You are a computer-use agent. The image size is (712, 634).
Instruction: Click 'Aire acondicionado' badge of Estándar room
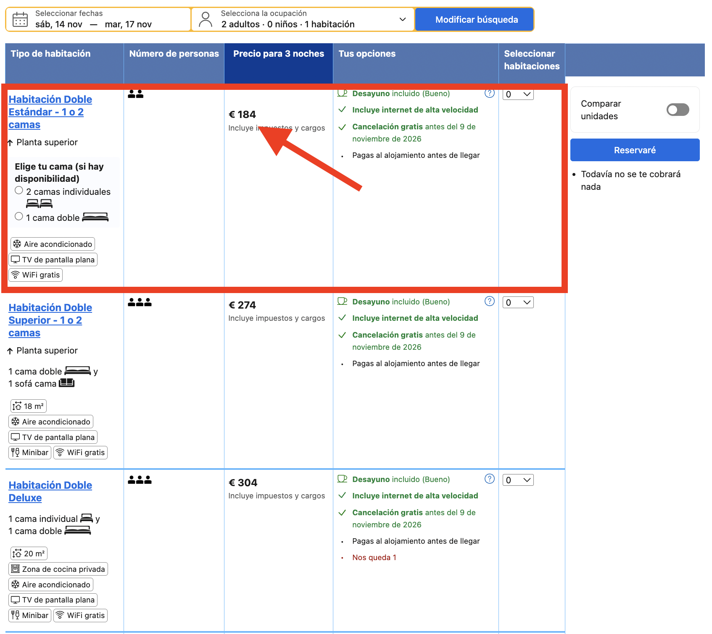pyautogui.click(x=53, y=244)
